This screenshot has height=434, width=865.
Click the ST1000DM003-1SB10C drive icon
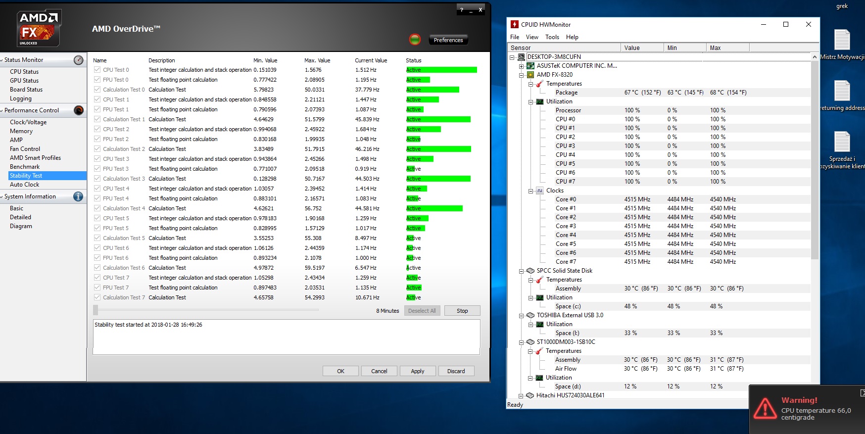(x=530, y=342)
